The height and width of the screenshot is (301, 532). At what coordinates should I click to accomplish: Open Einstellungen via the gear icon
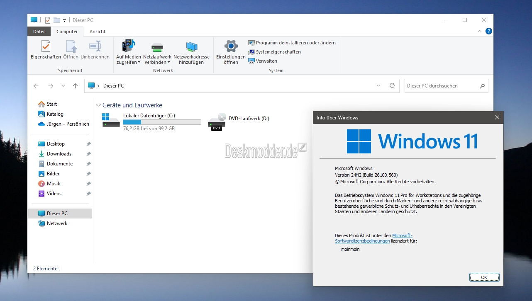coord(231,46)
